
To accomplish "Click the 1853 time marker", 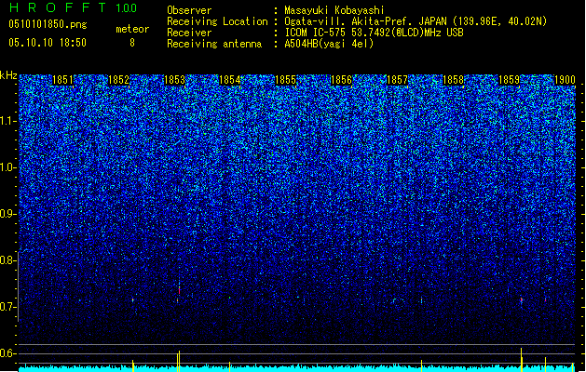I will [174, 80].
